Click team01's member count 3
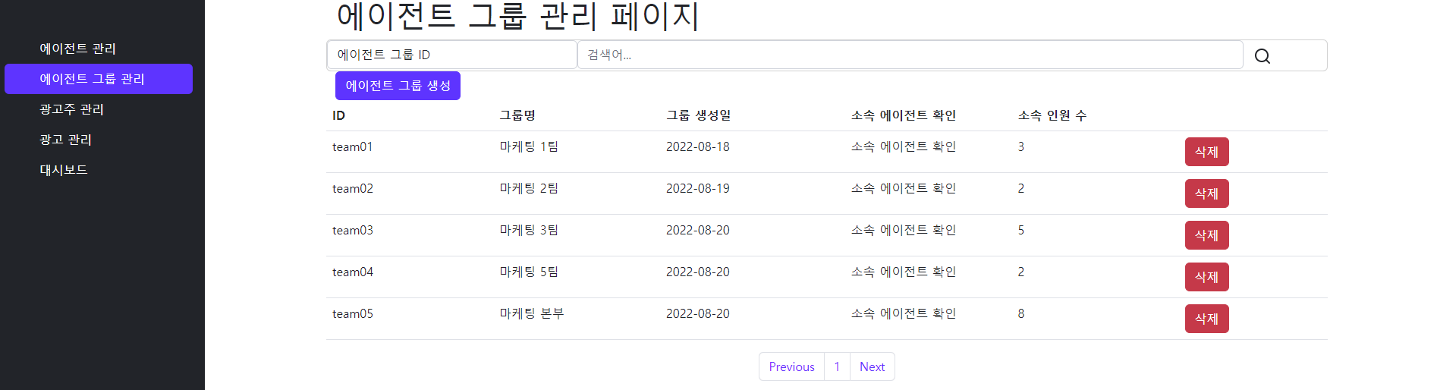The height and width of the screenshot is (390, 1437). (x=1021, y=146)
